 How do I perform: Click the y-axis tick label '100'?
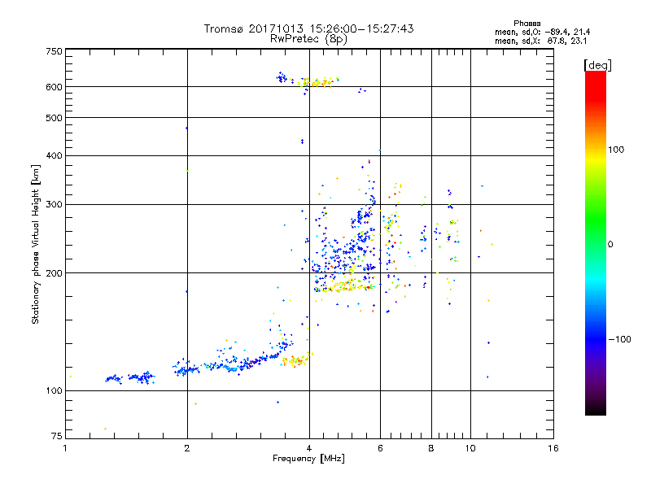[x=55, y=390]
